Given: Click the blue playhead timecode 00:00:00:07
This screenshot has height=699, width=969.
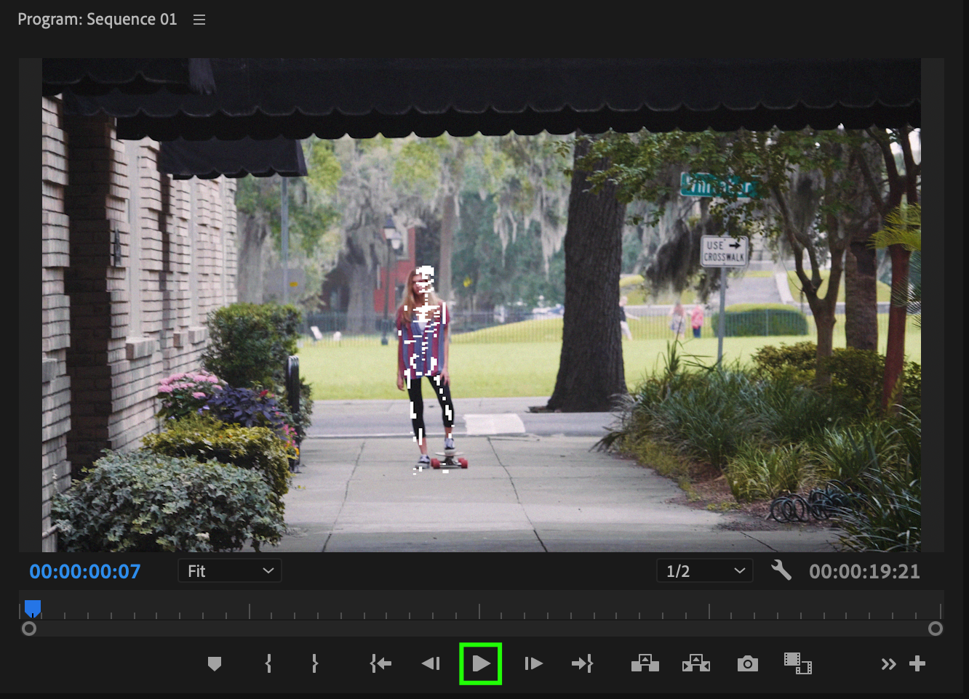Looking at the screenshot, I should tap(85, 572).
